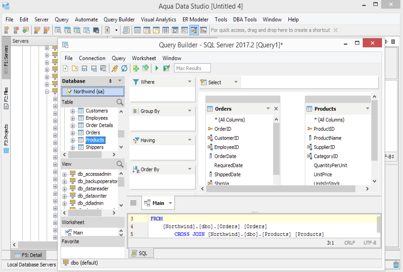Viewport: 403px width, 272px height.
Task: Click the green Execute query play icon
Action: 157,68
